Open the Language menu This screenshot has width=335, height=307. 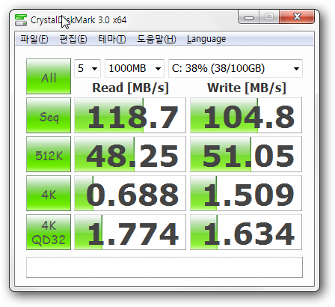[x=206, y=39]
